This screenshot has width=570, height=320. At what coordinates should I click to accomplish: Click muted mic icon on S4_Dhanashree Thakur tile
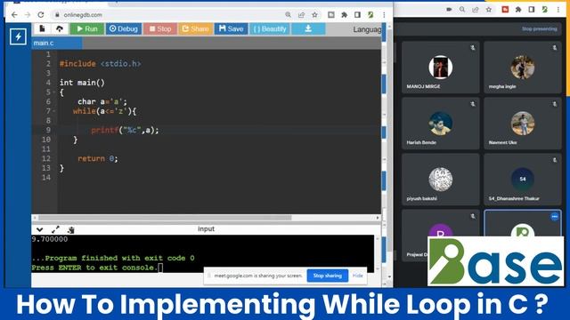point(554,160)
